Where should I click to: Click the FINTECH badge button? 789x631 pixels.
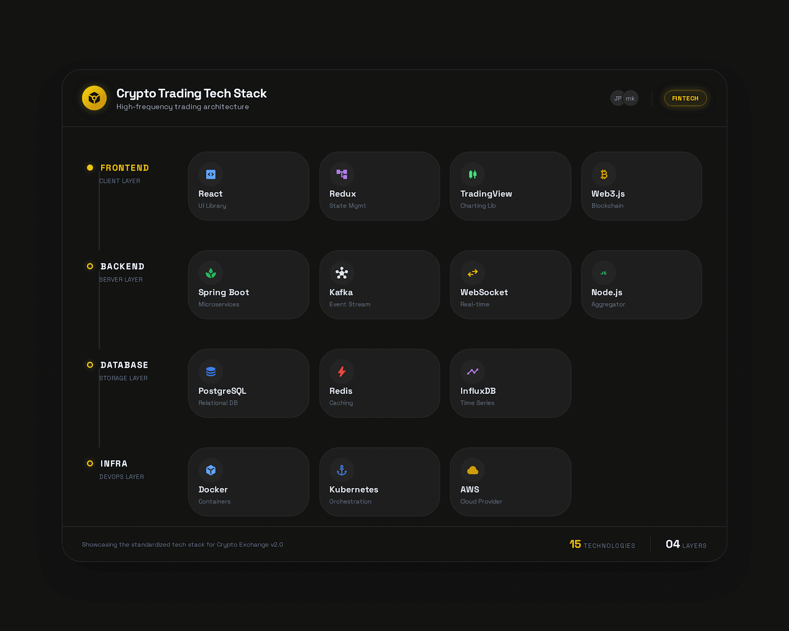(685, 98)
